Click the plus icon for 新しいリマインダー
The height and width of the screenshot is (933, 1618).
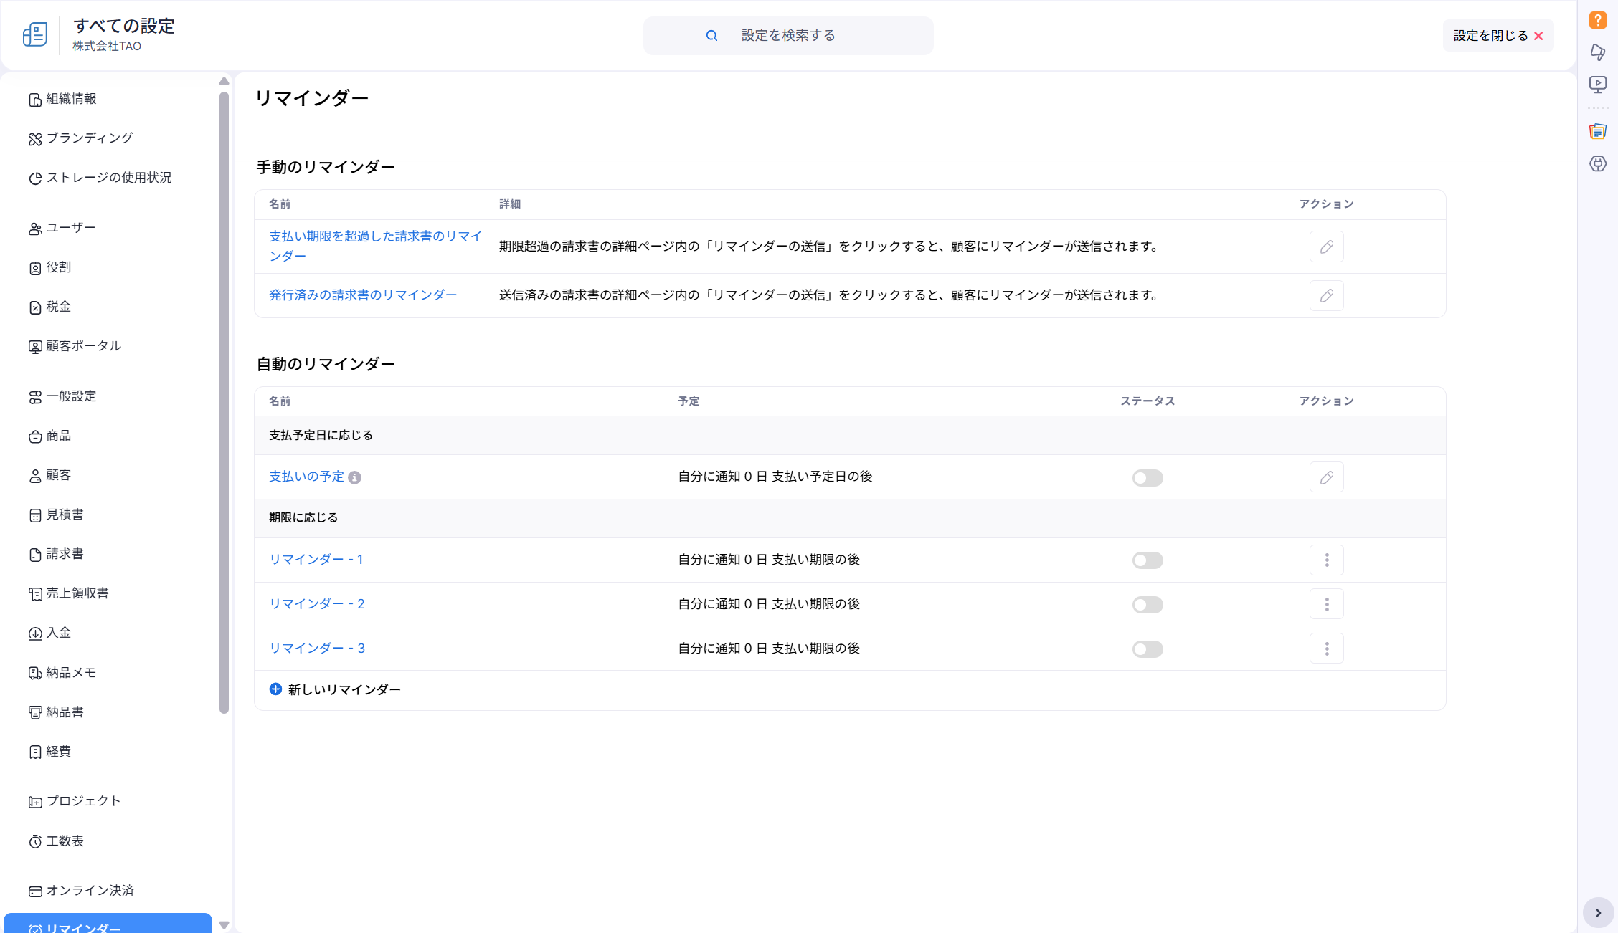click(x=275, y=689)
